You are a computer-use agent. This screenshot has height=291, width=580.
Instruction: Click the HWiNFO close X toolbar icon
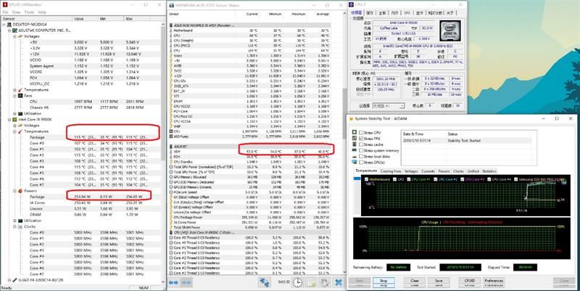[339, 282]
